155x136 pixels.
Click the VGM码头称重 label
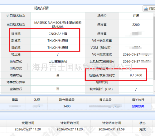point(102,41)
